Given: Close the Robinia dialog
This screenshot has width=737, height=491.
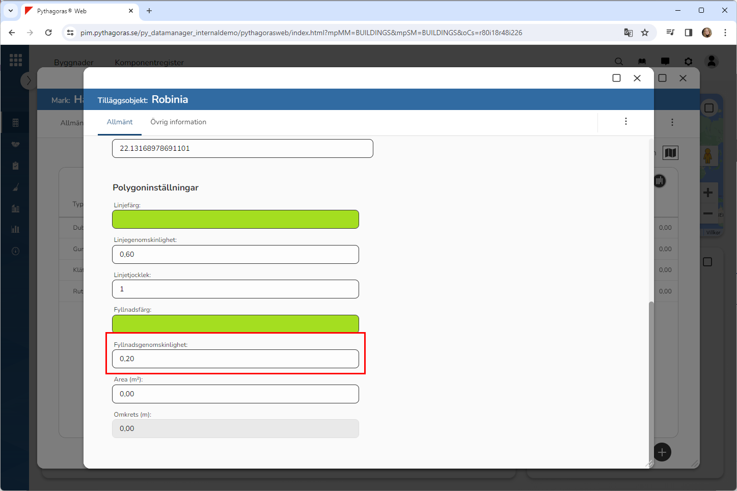Looking at the screenshot, I should tap(637, 78).
